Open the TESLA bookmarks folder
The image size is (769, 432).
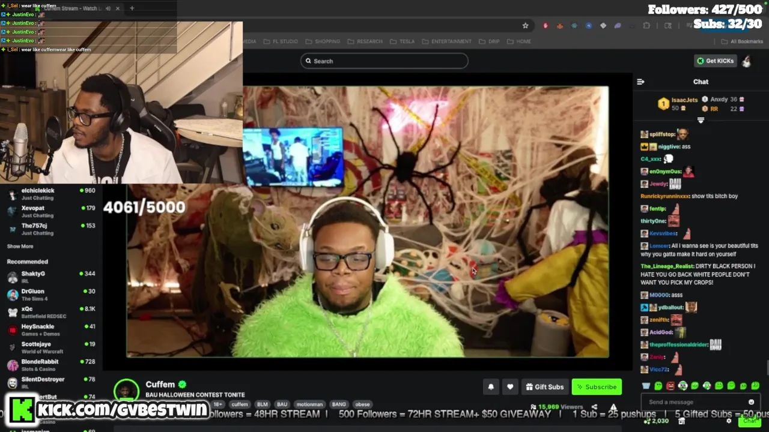402,41
